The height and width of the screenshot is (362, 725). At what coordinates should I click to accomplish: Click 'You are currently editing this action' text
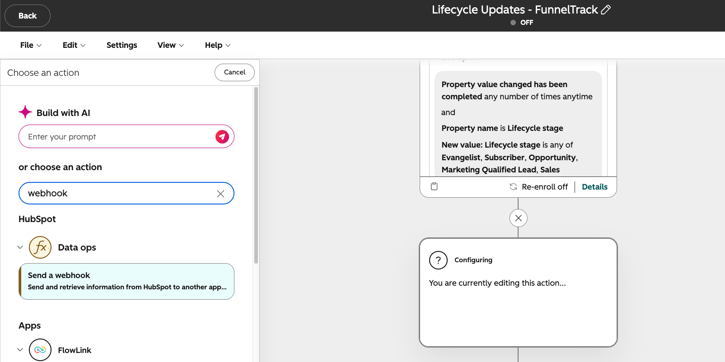point(497,283)
